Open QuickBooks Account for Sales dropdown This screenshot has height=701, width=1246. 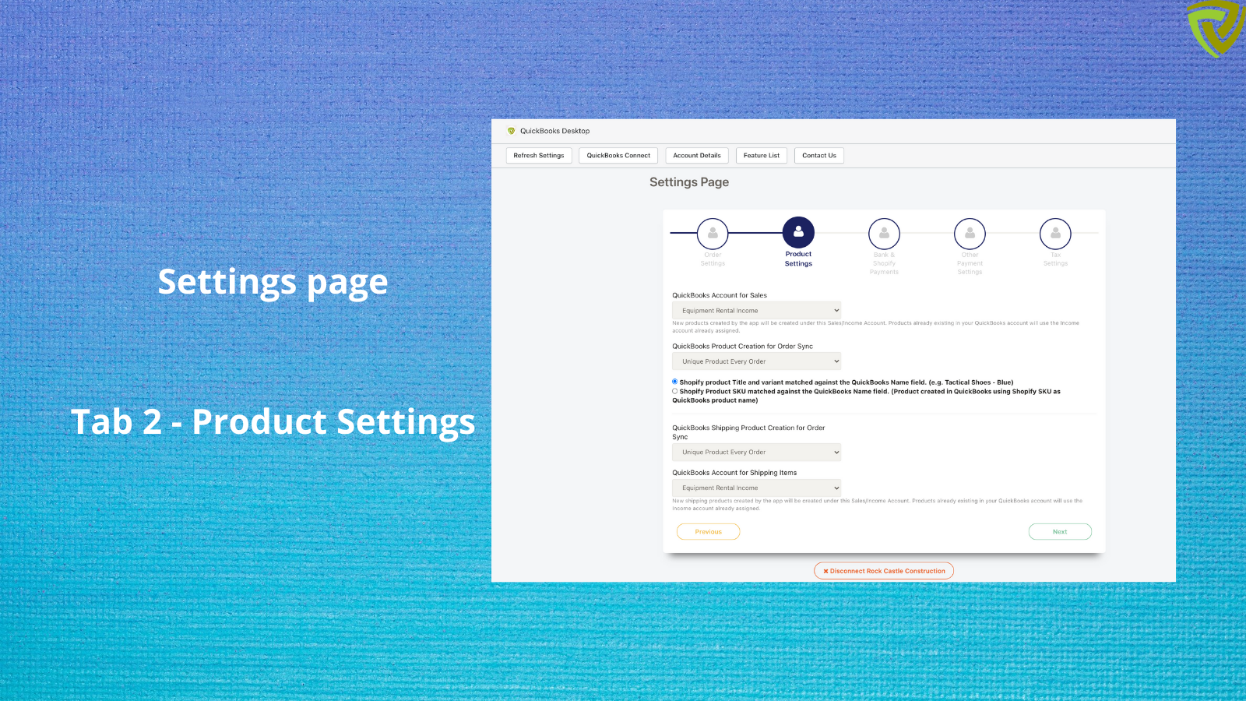[756, 311]
